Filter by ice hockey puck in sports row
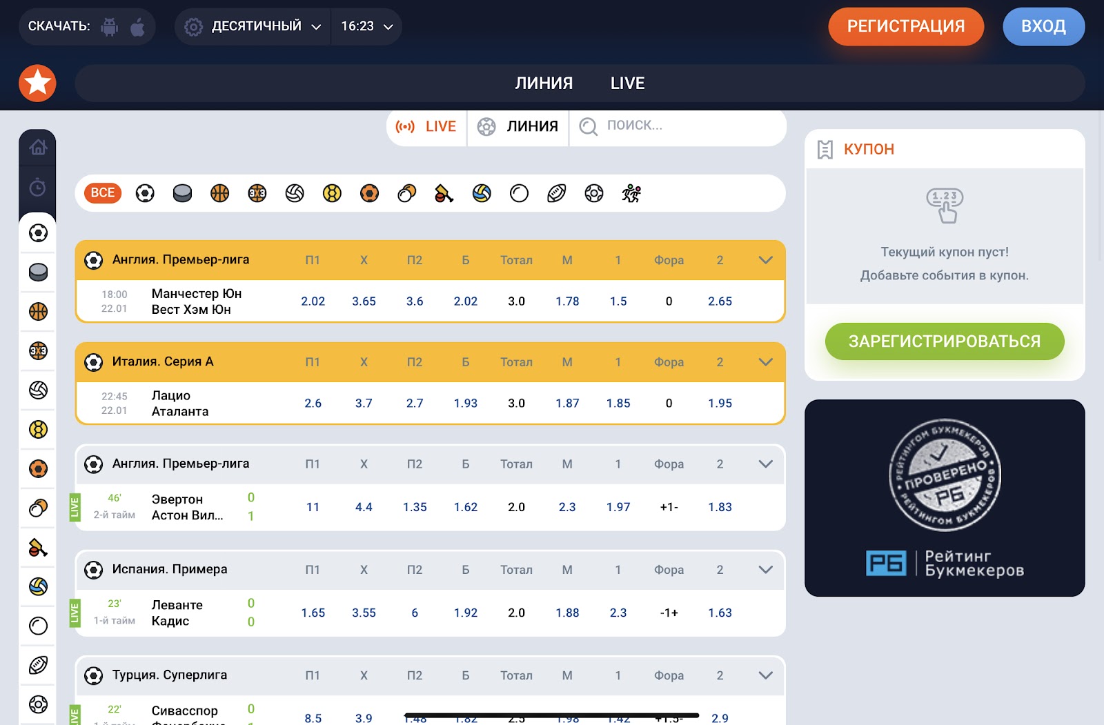The image size is (1104, 725). tap(182, 193)
